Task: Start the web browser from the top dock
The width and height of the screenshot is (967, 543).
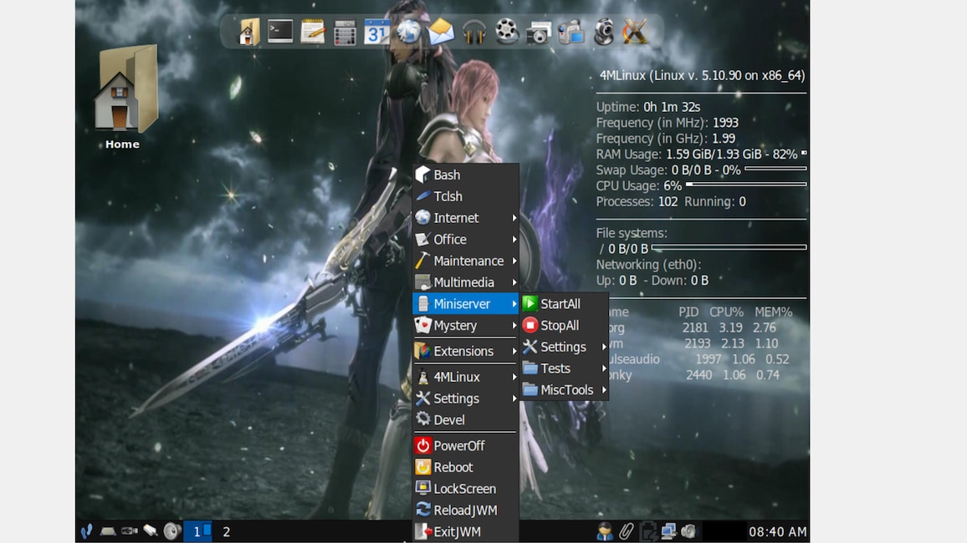Action: (x=410, y=32)
